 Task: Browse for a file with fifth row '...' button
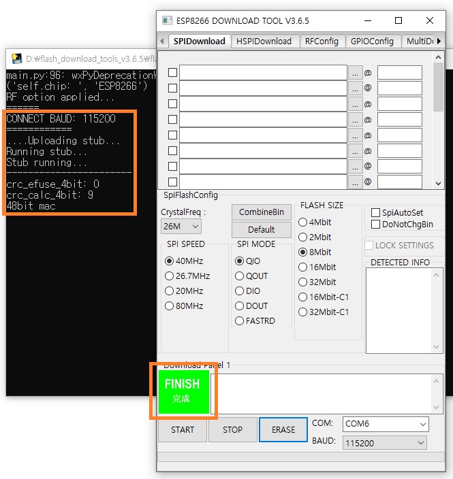tap(355, 135)
